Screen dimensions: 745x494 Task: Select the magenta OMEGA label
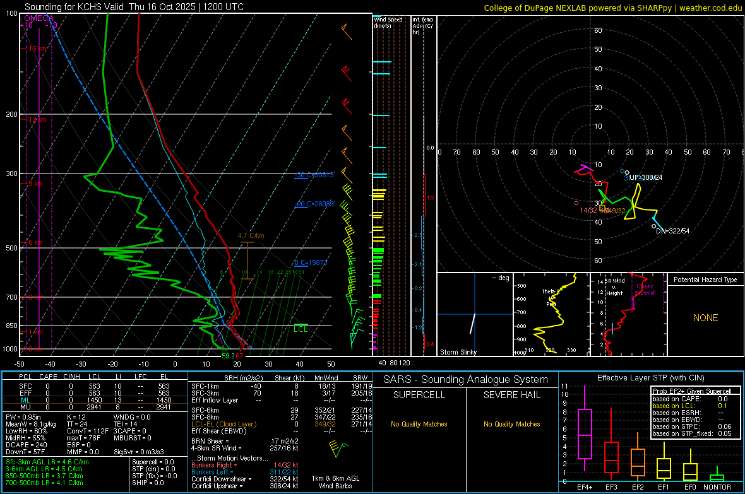point(39,18)
